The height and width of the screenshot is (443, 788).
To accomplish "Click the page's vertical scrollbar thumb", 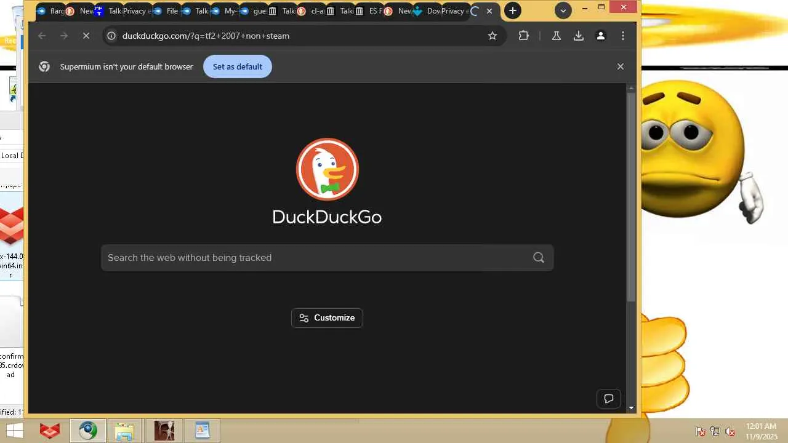I will tap(631, 197).
